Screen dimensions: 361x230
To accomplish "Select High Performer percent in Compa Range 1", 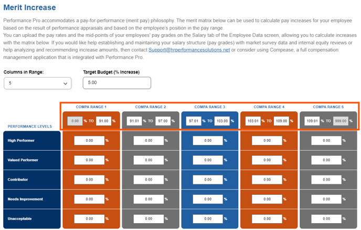I will click(89, 141).
